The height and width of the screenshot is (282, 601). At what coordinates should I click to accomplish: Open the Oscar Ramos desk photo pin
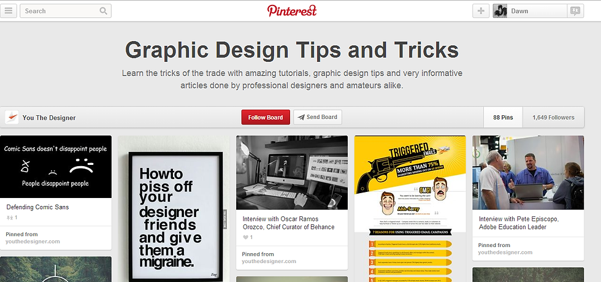pos(292,172)
